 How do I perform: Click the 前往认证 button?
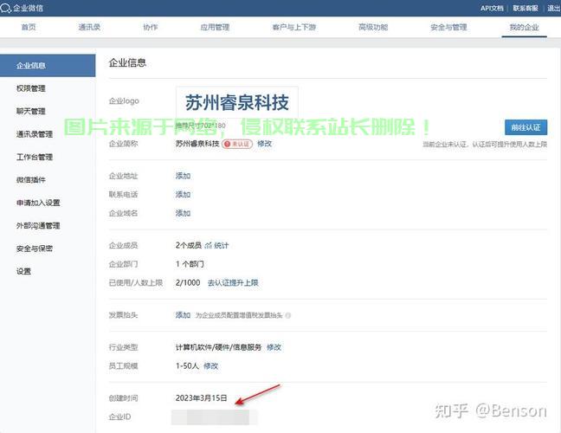[x=526, y=127]
